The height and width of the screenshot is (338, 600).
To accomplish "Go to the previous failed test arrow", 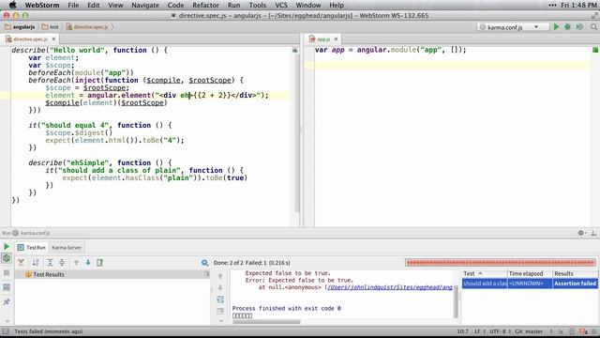I will coord(76,263).
